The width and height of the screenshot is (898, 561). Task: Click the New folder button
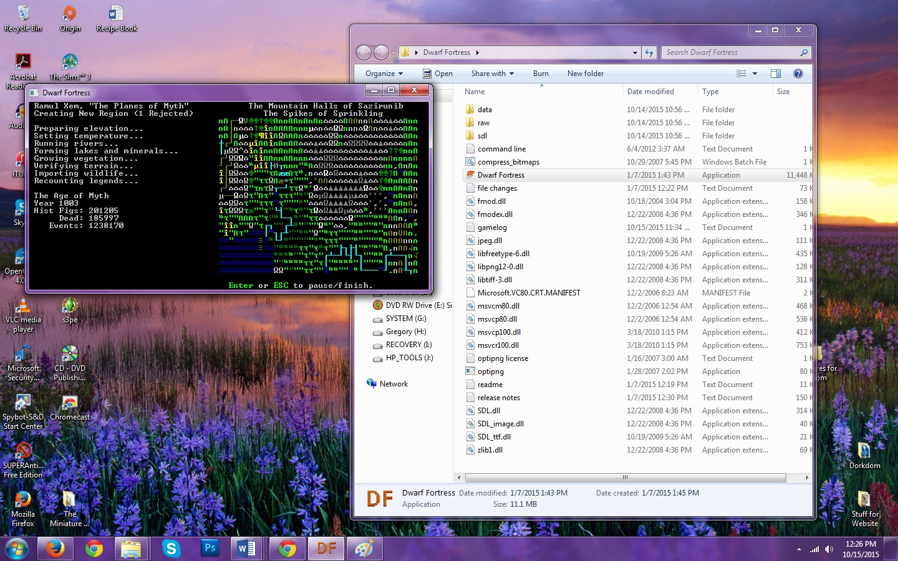click(585, 74)
